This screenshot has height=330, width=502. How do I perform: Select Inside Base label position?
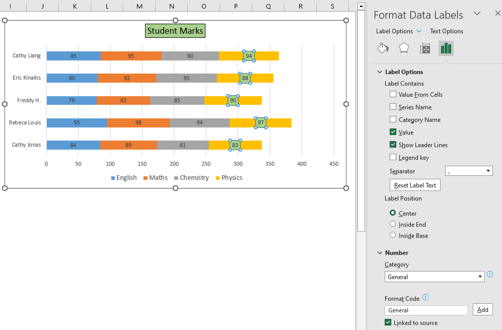(393, 235)
